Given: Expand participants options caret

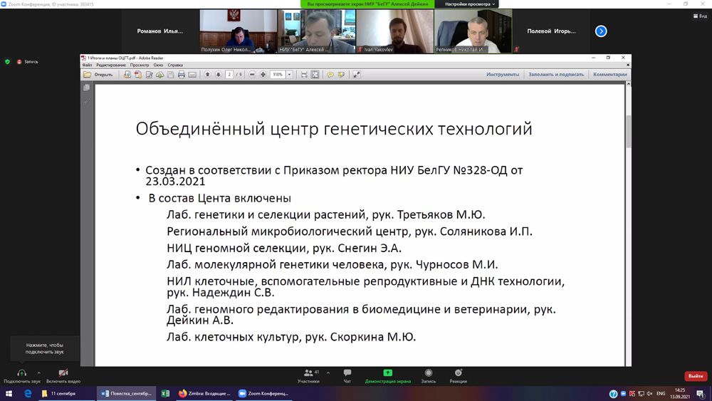Looking at the screenshot, I should [328, 373].
